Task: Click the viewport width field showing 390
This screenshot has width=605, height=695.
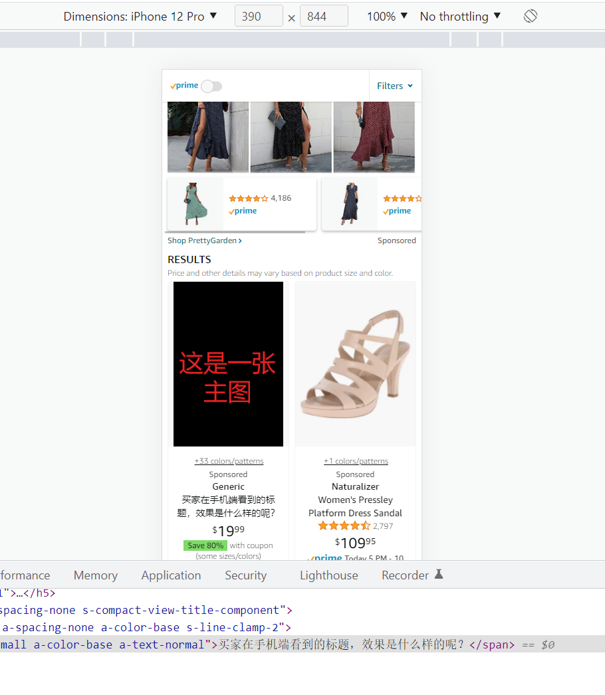Action: (x=259, y=17)
